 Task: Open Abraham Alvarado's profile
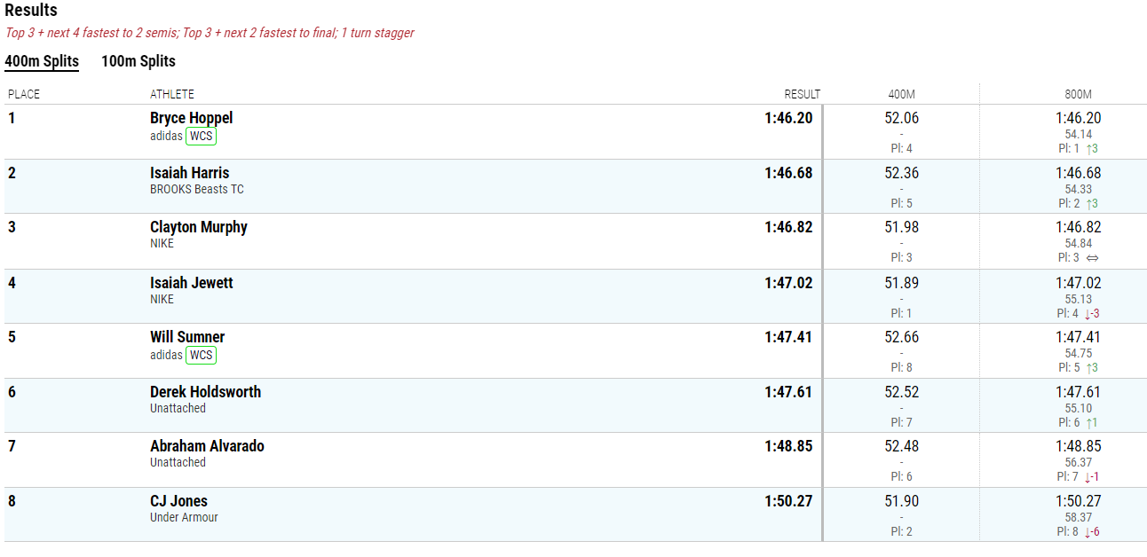pyautogui.click(x=207, y=446)
